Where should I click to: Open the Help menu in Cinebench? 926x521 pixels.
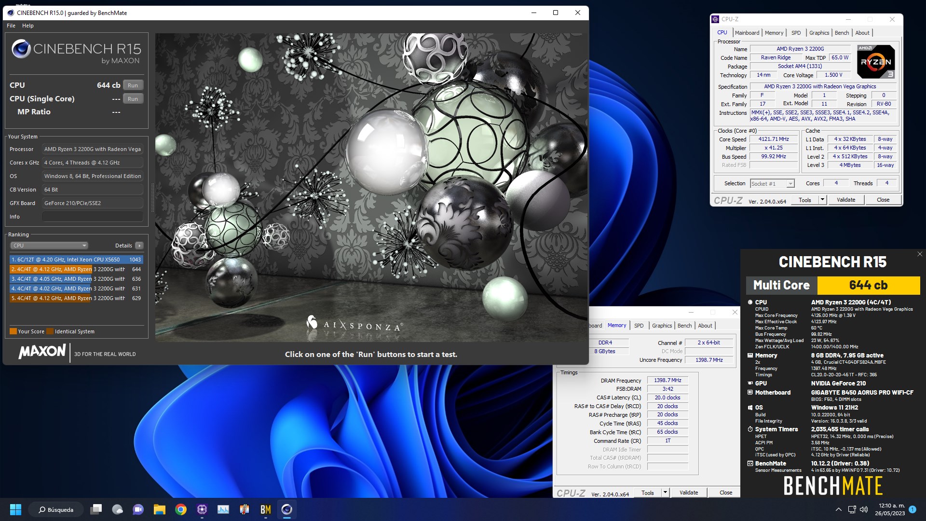click(28, 26)
